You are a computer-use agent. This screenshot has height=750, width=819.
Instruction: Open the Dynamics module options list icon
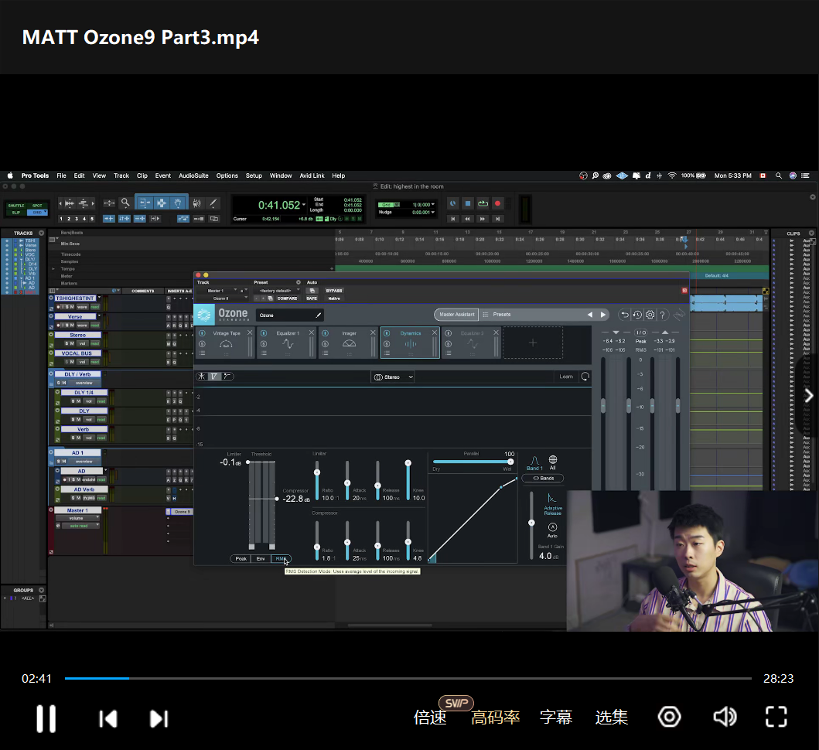(x=387, y=353)
